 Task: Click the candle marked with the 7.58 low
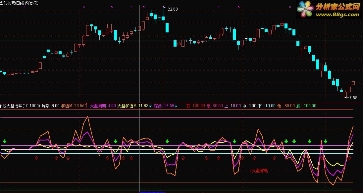[345, 94]
